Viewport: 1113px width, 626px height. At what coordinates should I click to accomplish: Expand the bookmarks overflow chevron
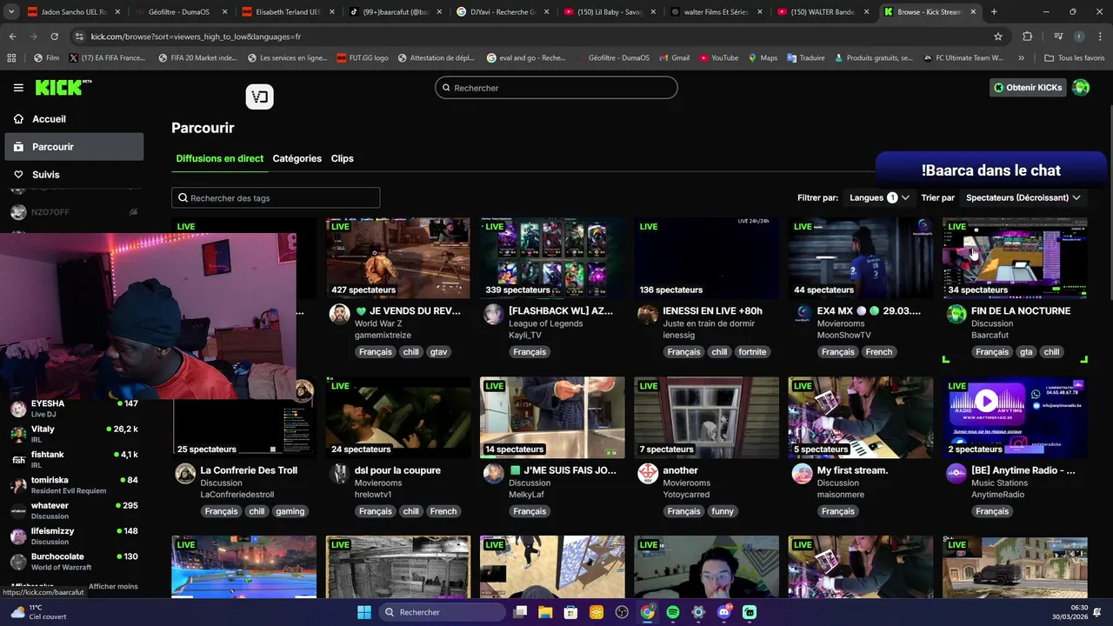point(1021,58)
